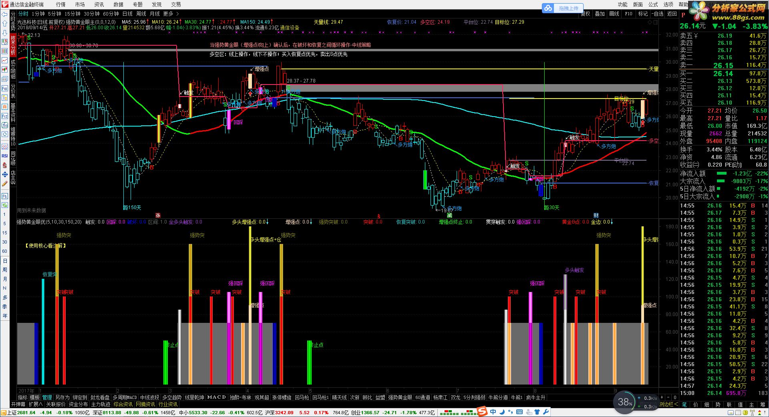Click the F5 icon in left sidebar
The image size is (769, 417).
pos(5,196)
